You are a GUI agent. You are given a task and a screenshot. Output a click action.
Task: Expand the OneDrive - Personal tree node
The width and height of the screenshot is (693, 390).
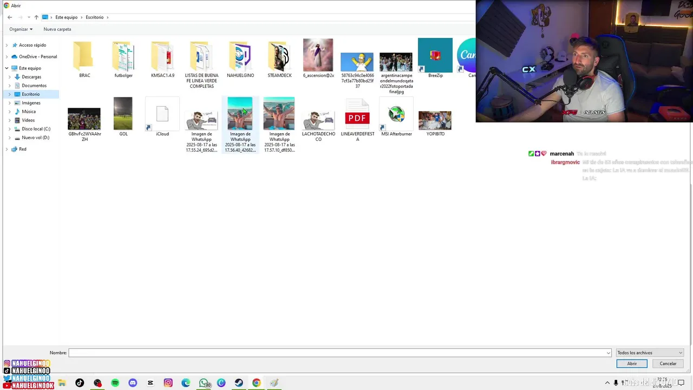[6, 56]
